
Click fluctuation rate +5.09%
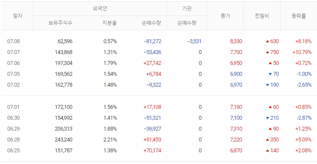coord(303,140)
